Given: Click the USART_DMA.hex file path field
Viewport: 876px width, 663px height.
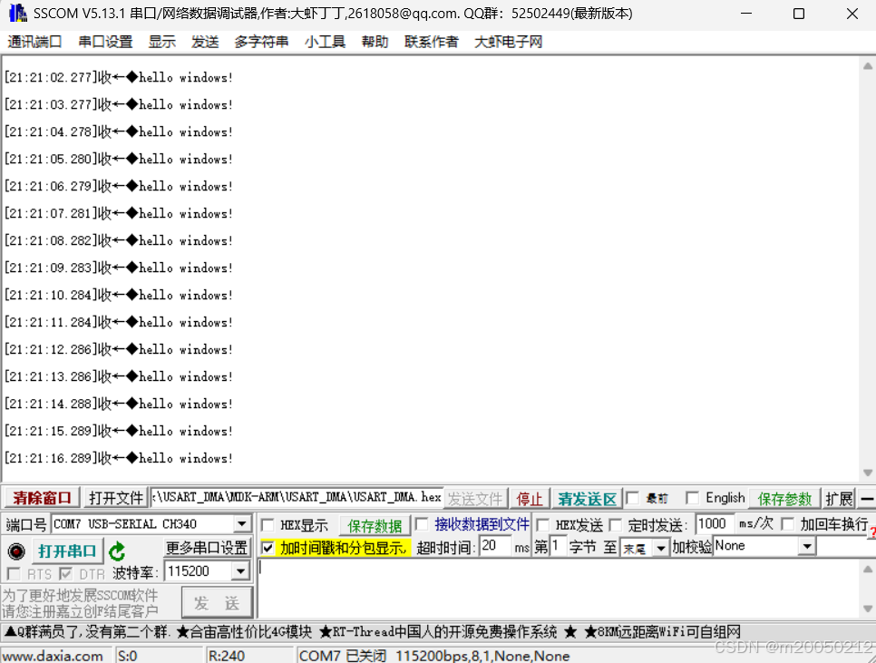Looking at the screenshot, I should click(x=299, y=498).
